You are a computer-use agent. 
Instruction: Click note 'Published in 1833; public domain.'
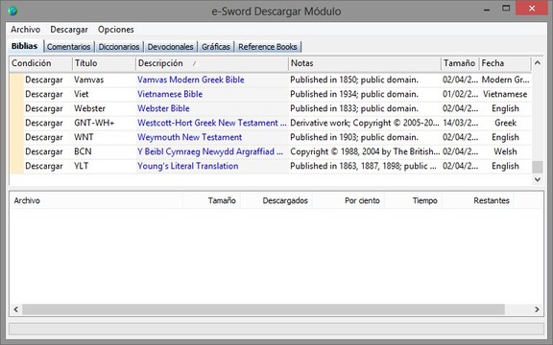pos(354,109)
